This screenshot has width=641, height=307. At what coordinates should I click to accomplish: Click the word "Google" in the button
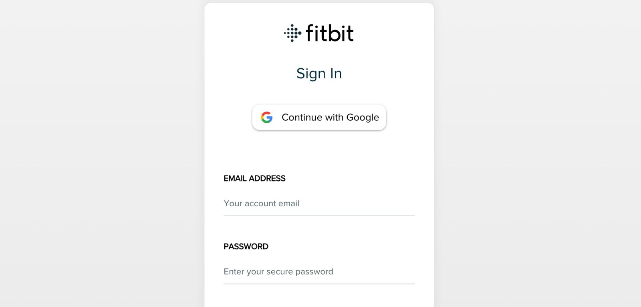(x=363, y=118)
